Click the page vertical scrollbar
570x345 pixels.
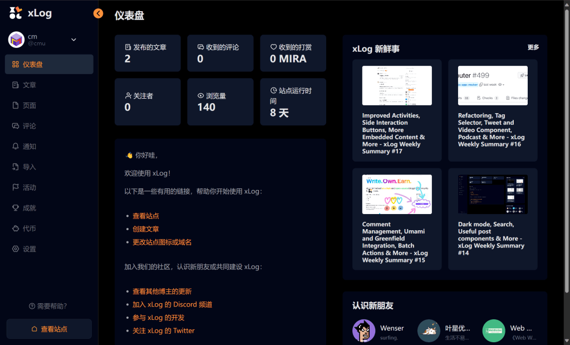(x=567, y=167)
